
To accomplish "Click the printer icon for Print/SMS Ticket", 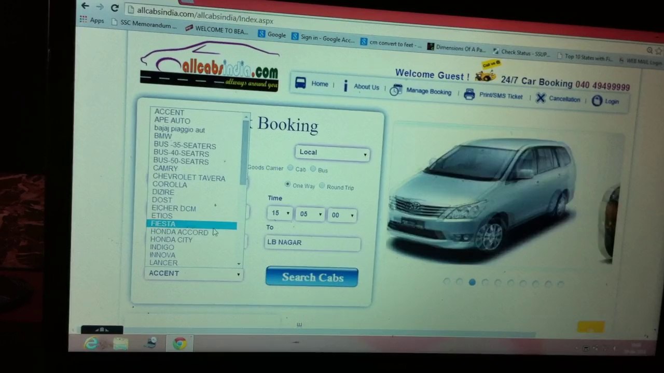I will (x=469, y=94).
